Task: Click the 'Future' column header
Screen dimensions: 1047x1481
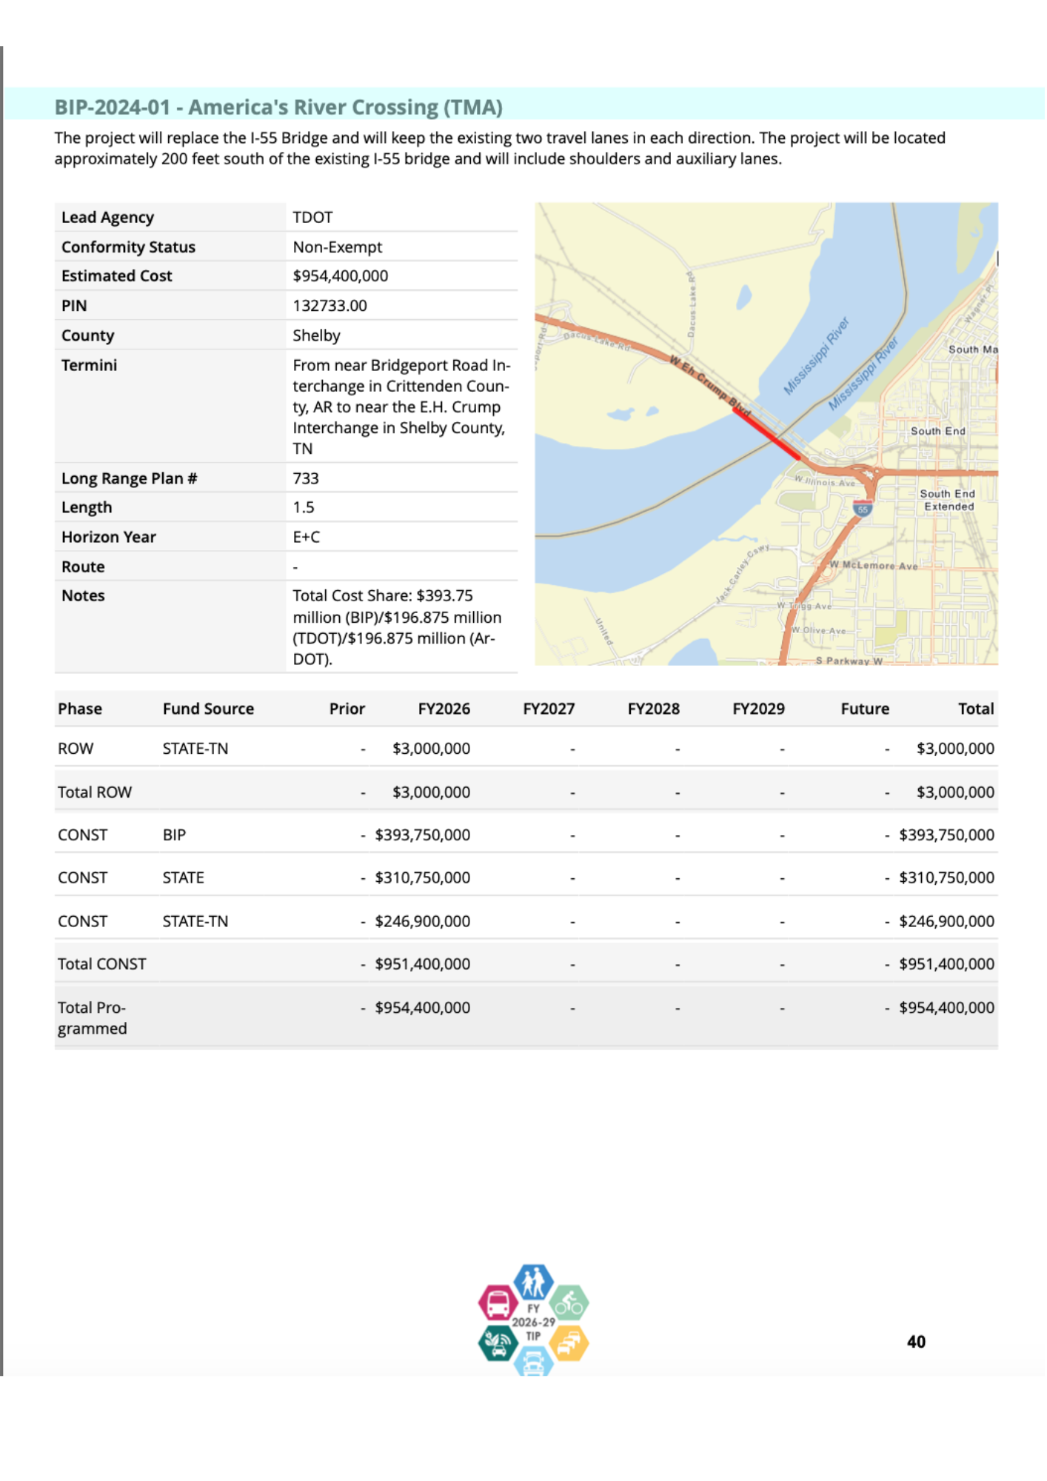Action: tap(865, 709)
